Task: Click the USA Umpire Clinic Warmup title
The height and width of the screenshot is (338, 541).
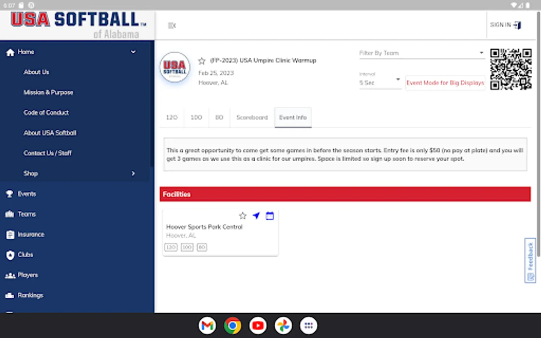Action: click(x=263, y=60)
